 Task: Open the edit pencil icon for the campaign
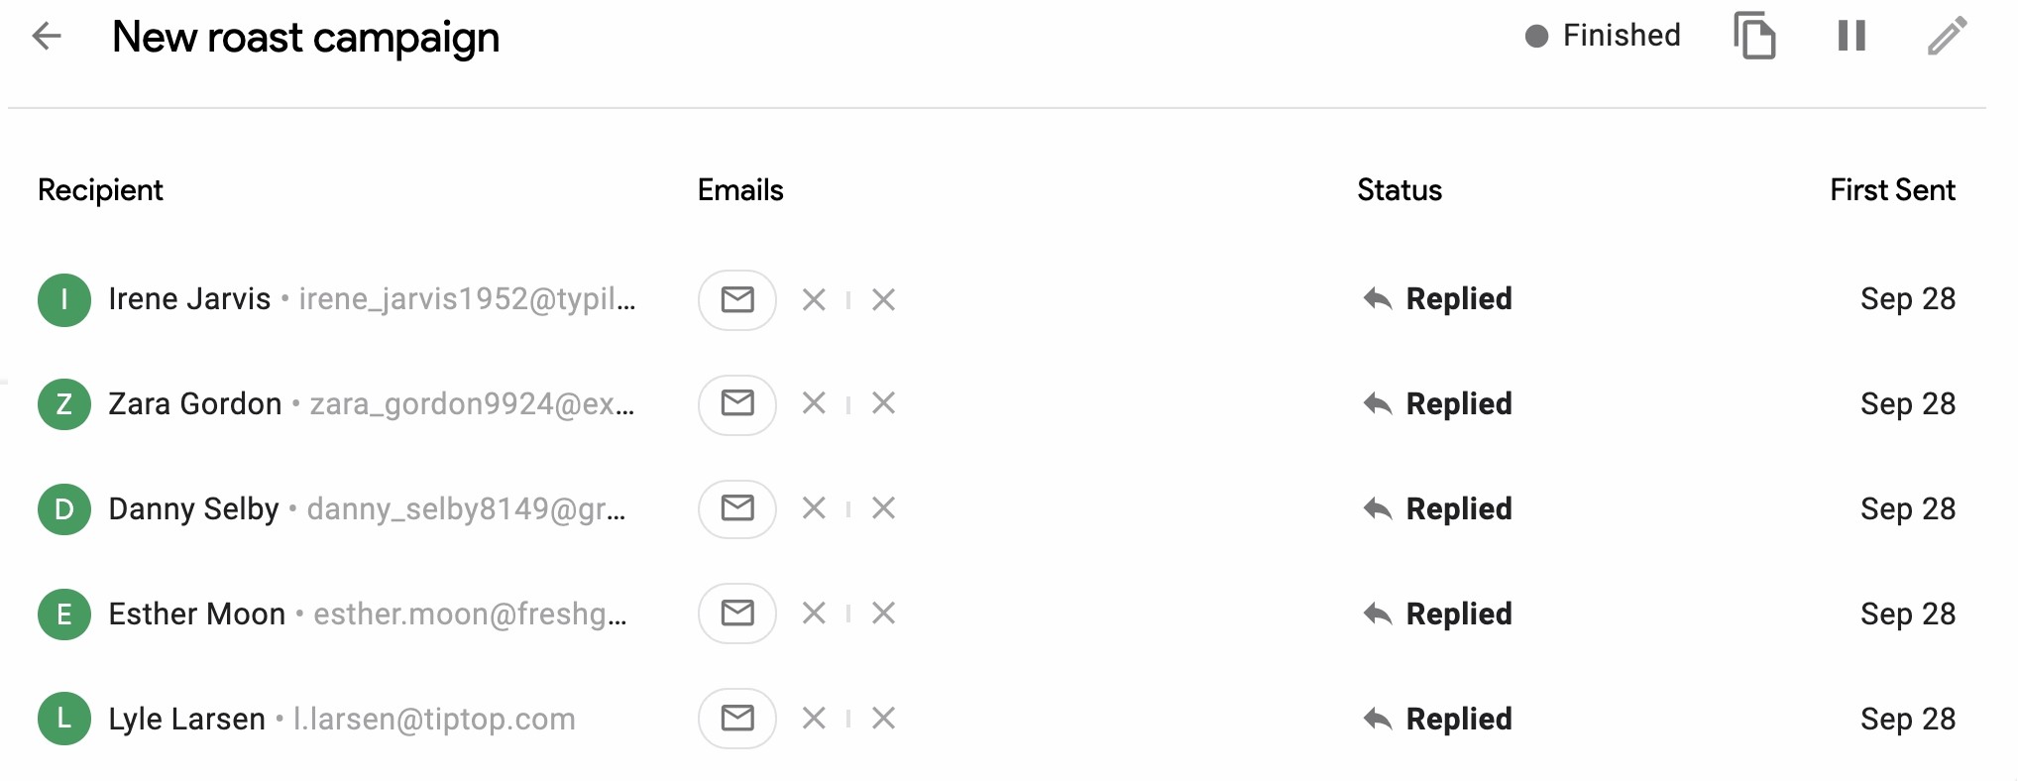1946,36
